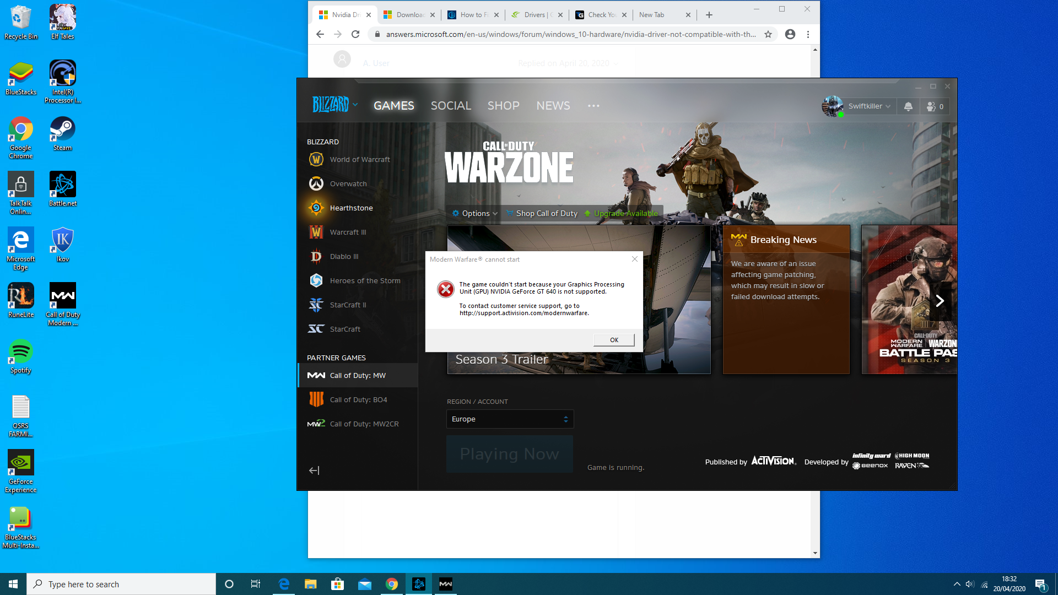
Task: Collapse the games sidebar arrow
Action: [314, 470]
